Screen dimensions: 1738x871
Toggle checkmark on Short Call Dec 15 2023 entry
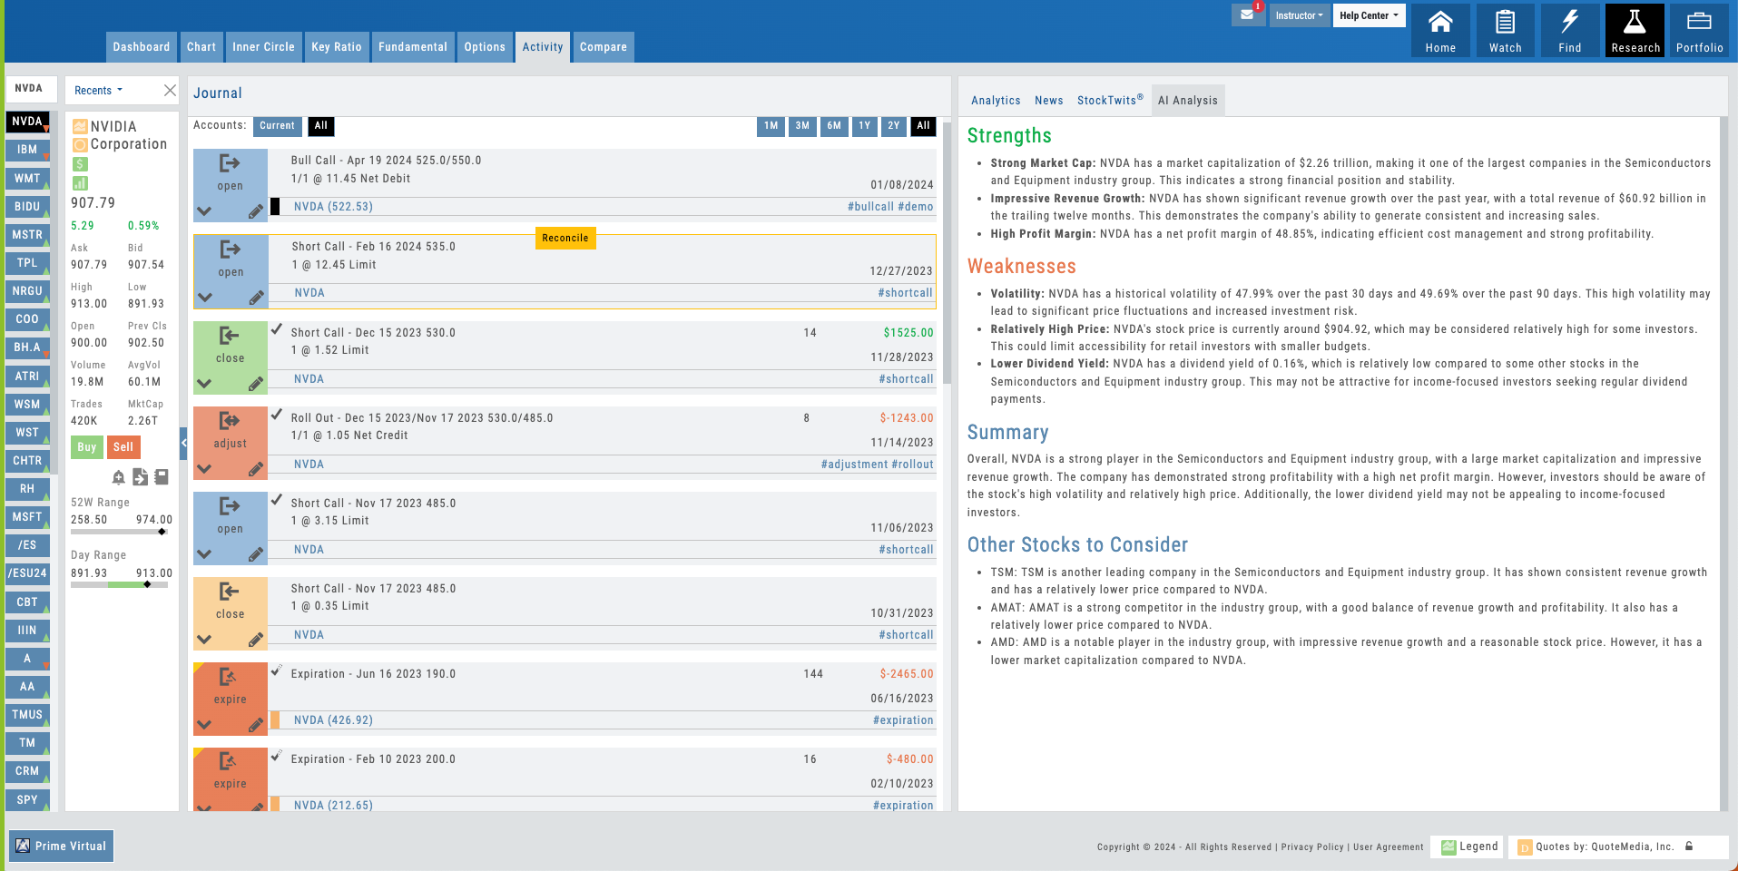click(x=276, y=330)
